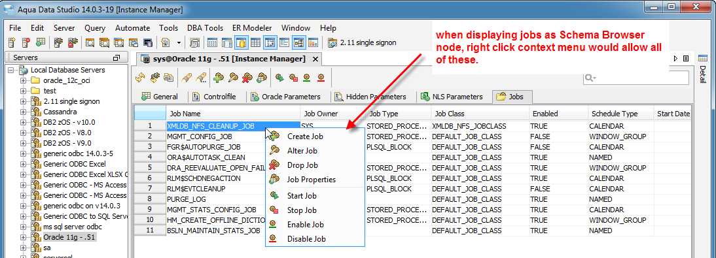Viewport: 716px width, 258px height.
Task: Switch to the Oracle Parameters tab
Action: pyautogui.click(x=286, y=97)
